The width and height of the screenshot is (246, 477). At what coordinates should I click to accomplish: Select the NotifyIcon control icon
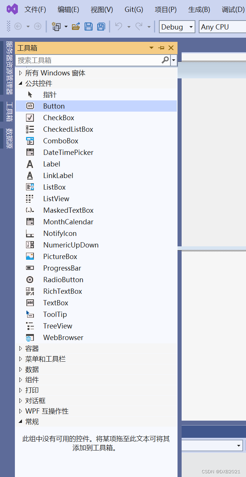coord(30,233)
